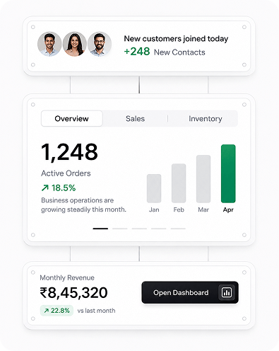Image resolution: width=279 pixels, height=351 pixels.
Task: Click the 'Mar' month label
Action: coord(203,209)
